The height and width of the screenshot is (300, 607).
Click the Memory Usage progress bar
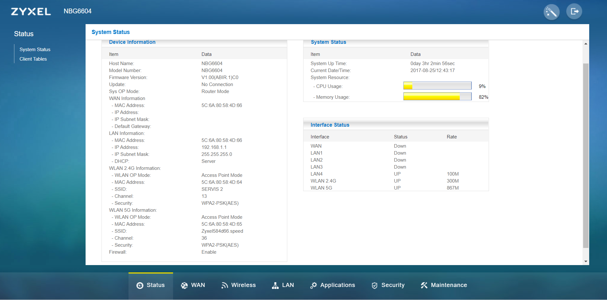pos(437,97)
